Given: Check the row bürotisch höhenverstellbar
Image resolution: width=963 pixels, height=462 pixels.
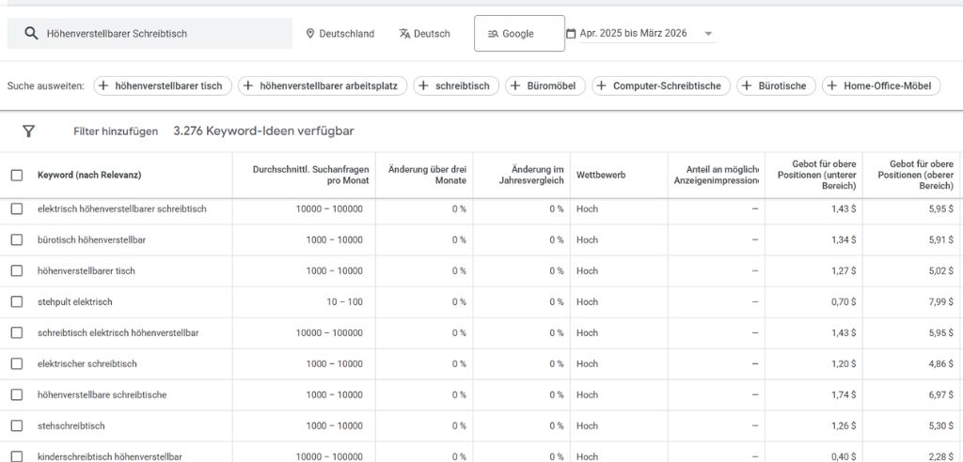Looking at the screenshot, I should [x=17, y=239].
